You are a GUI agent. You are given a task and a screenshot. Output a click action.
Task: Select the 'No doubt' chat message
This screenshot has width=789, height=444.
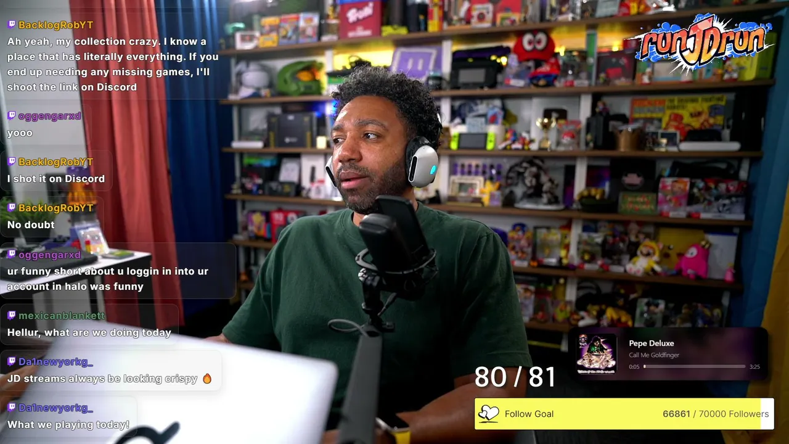tap(31, 225)
